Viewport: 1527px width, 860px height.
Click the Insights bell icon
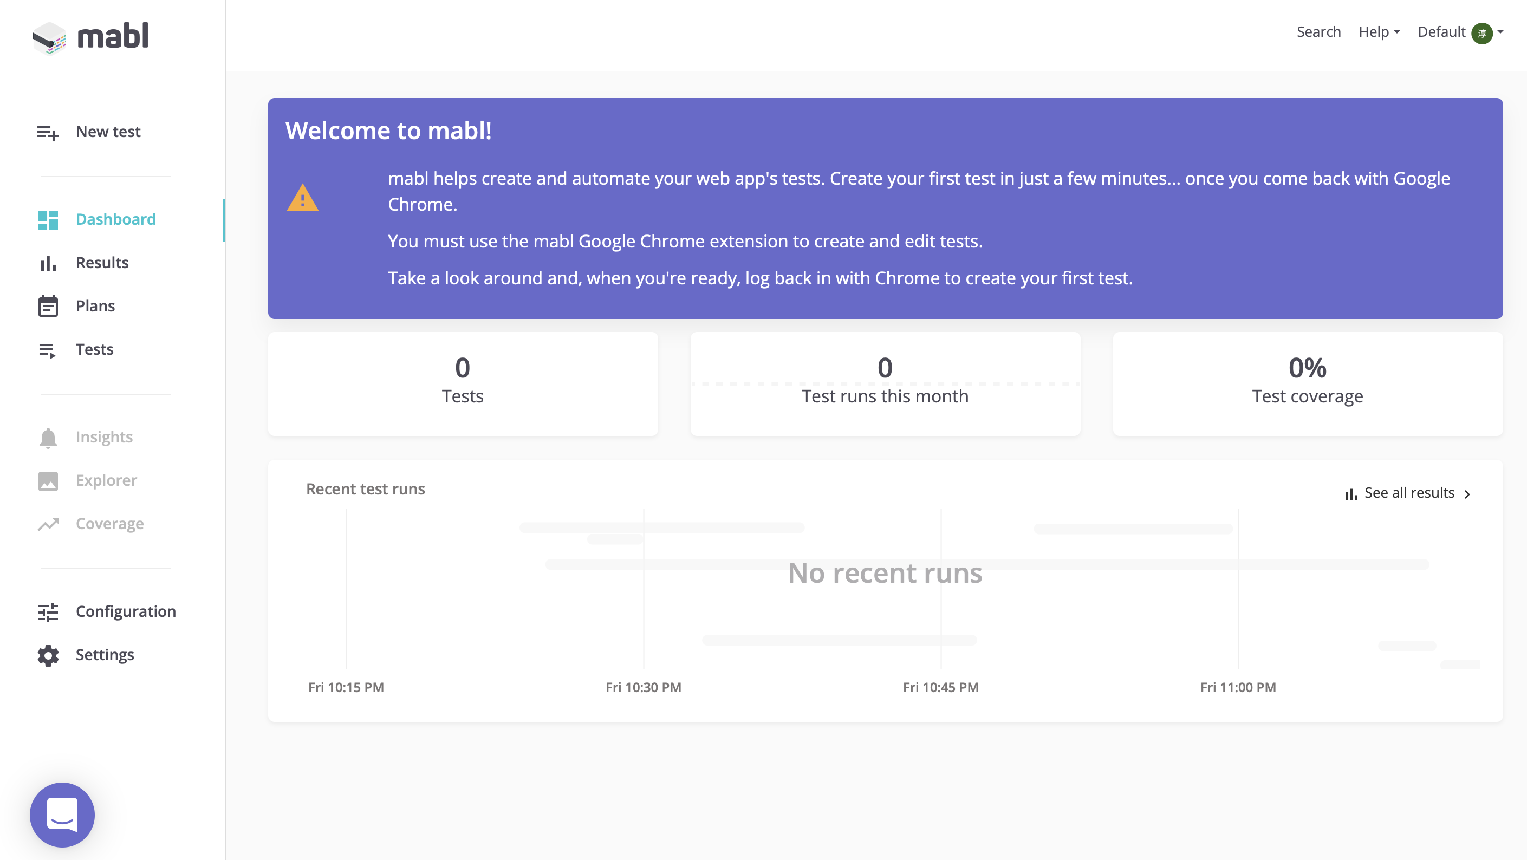coord(48,438)
